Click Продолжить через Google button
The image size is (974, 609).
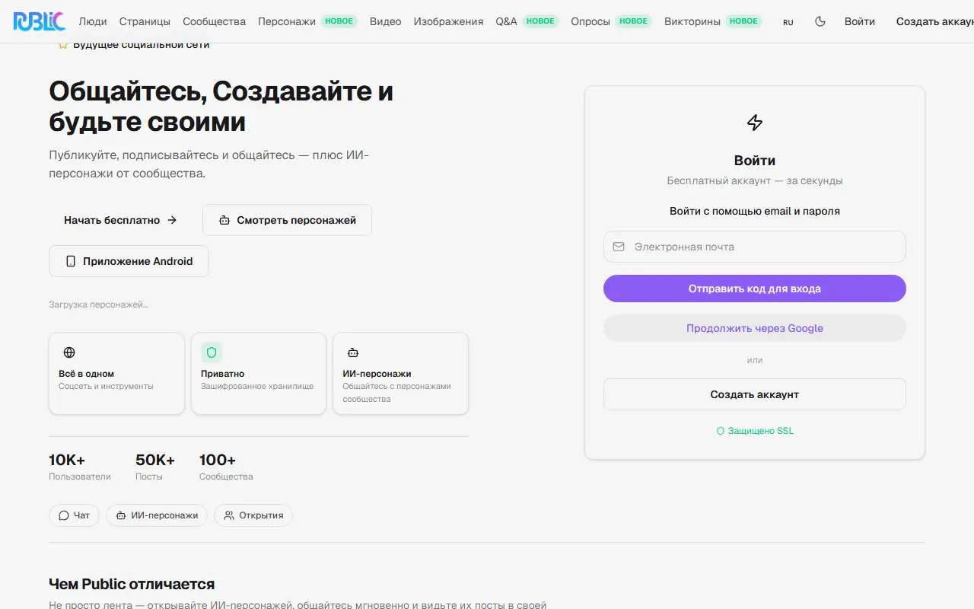coord(755,328)
